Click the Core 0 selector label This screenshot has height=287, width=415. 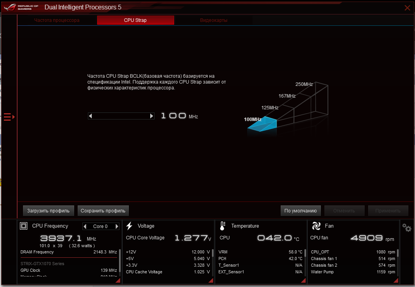100,226
